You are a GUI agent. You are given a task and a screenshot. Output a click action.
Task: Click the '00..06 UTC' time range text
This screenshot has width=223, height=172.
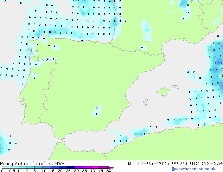coord(185,164)
